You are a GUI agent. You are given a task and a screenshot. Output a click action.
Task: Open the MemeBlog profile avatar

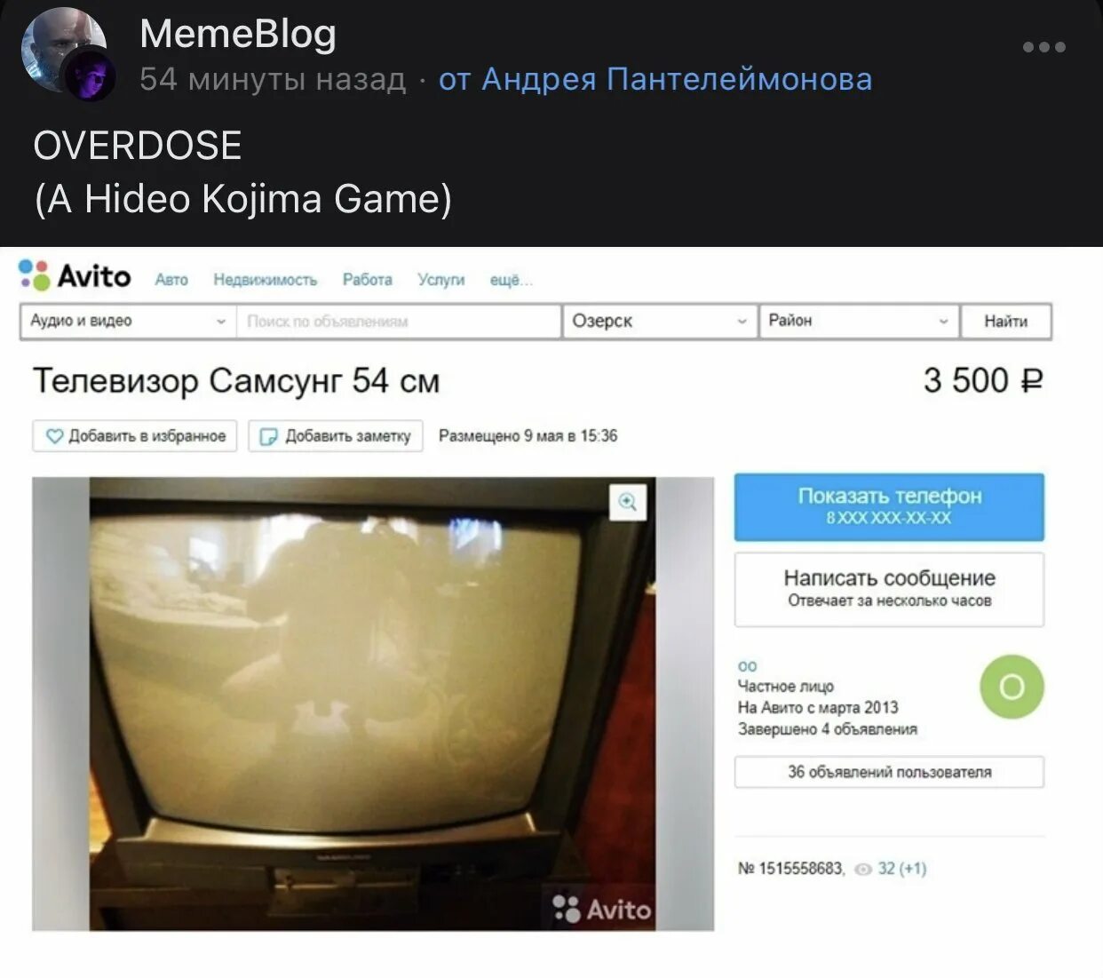point(67,53)
